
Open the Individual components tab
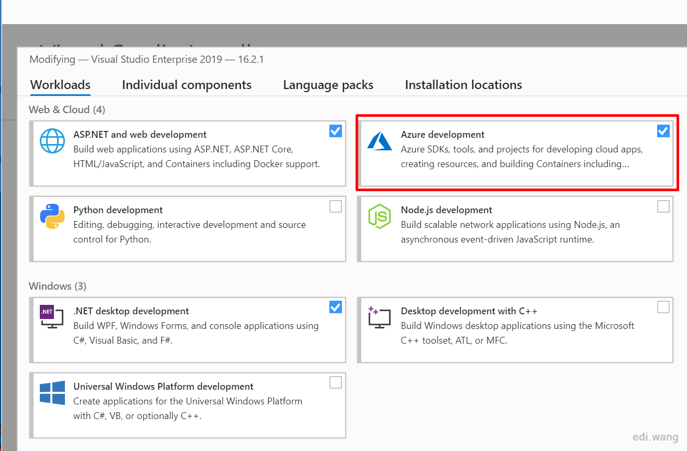click(187, 85)
